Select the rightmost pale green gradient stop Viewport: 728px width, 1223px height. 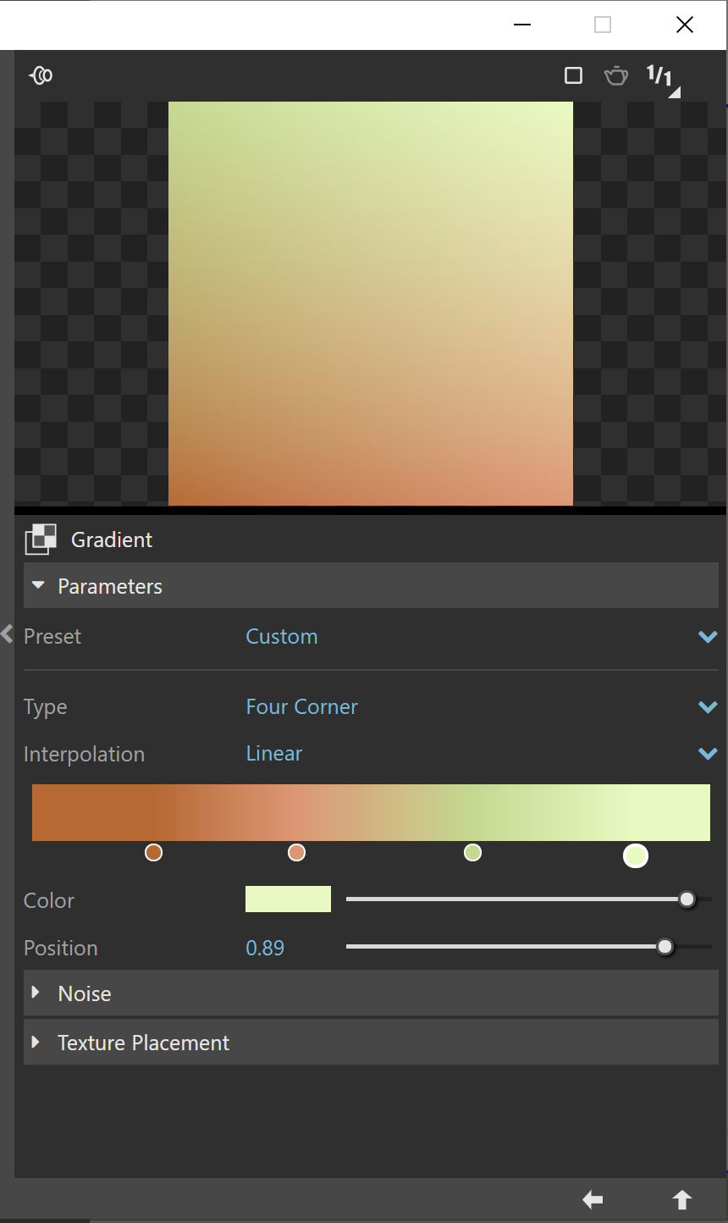(636, 855)
